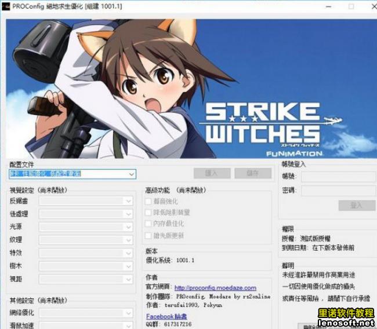Open the 特效 effects dropdown
Viewport: 377px width, 329px height.
coord(86,253)
